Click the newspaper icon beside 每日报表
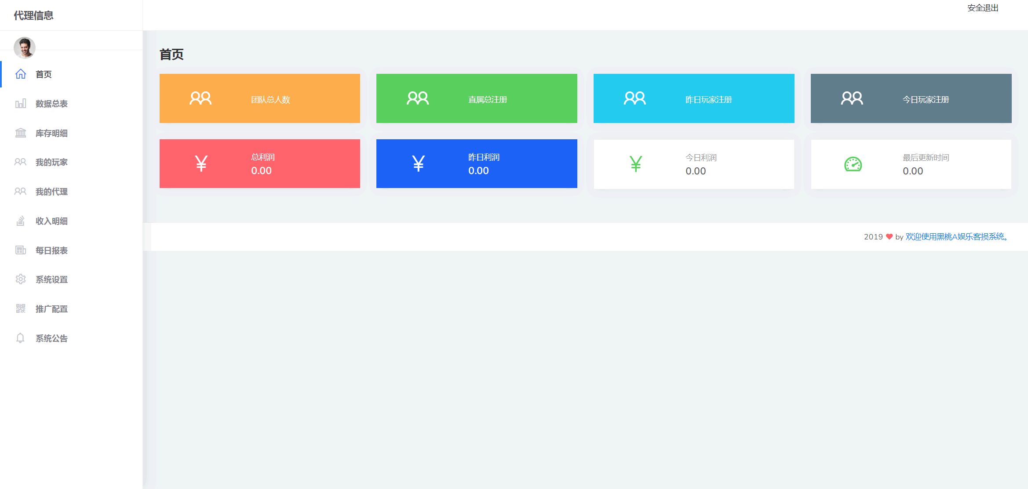This screenshot has height=489, width=1028. 21,250
